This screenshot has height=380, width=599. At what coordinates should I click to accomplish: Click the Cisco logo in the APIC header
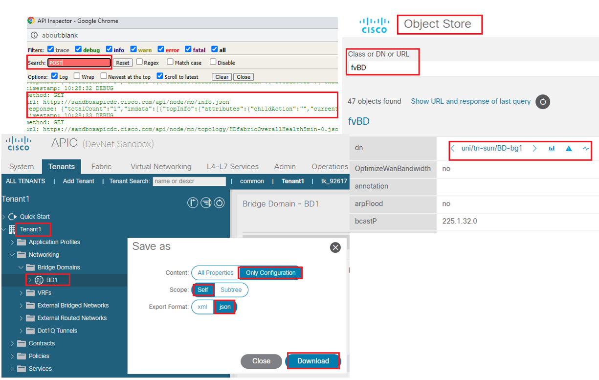pyautogui.click(x=18, y=144)
